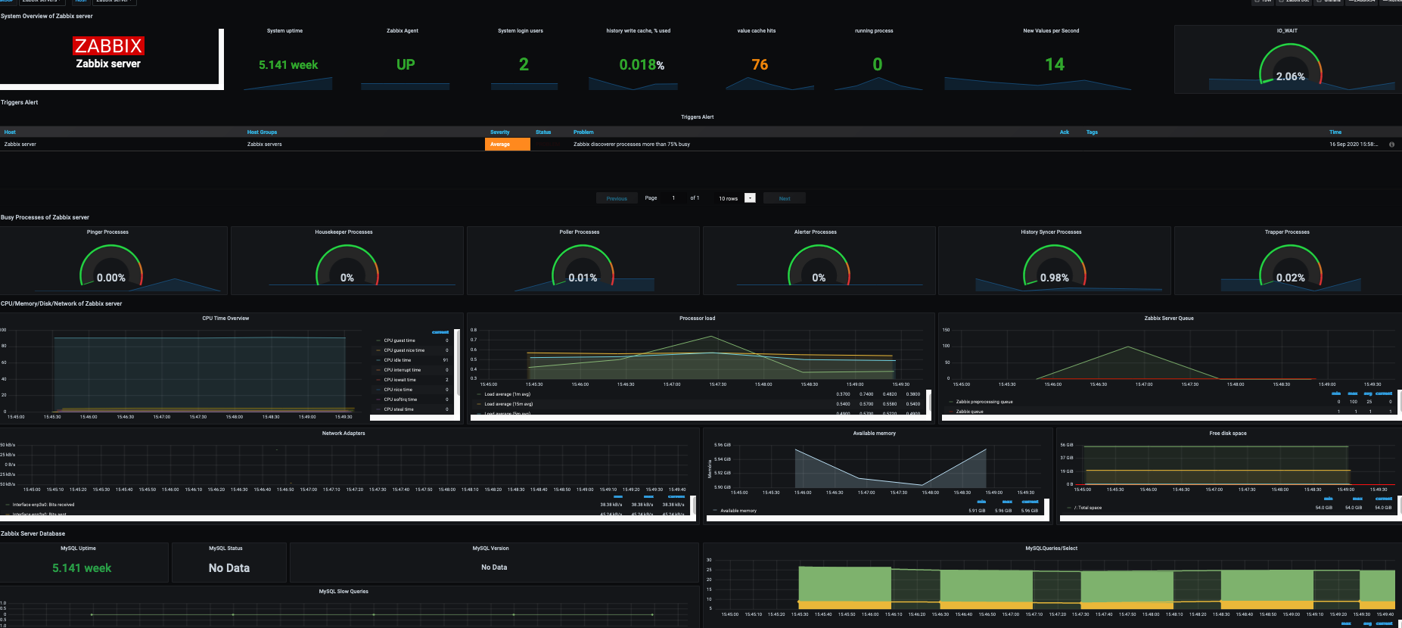Go to the Next triggers page

[x=785, y=198]
